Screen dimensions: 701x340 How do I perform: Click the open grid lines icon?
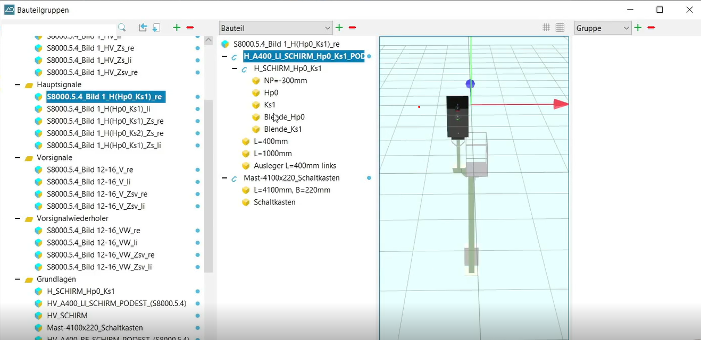[546, 28]
